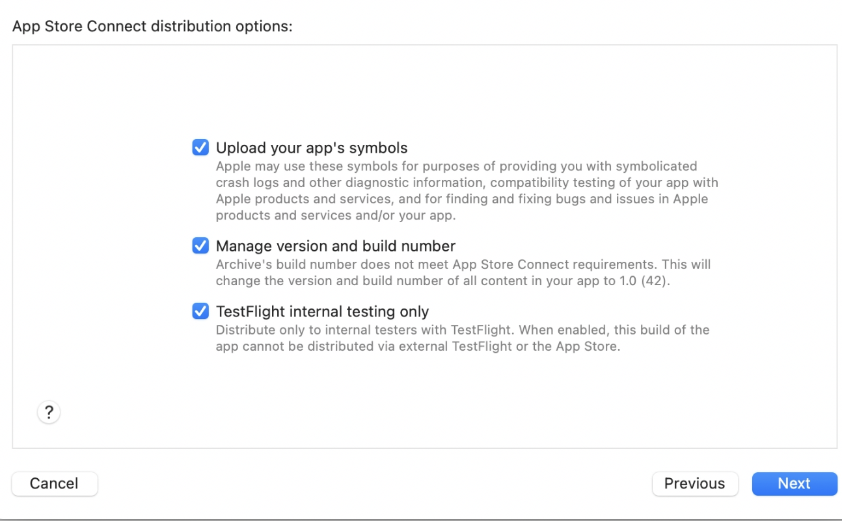Click the description 'Distribute only to internal testers'
This screenshot has height=521, width=842.
pos(463,338)
